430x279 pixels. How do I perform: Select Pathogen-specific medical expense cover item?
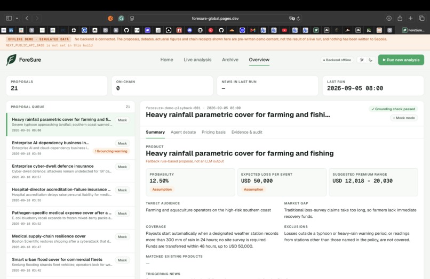pos(71,218)
